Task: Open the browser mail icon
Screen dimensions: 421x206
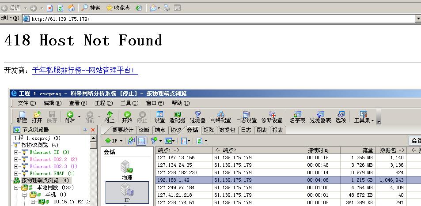Action: pyautogui.click(x=153, y=8)
